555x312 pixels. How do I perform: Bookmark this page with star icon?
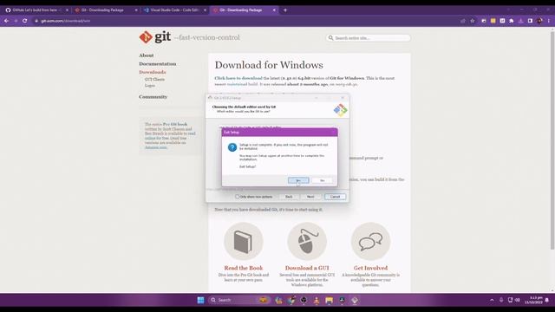coord(472,21)
